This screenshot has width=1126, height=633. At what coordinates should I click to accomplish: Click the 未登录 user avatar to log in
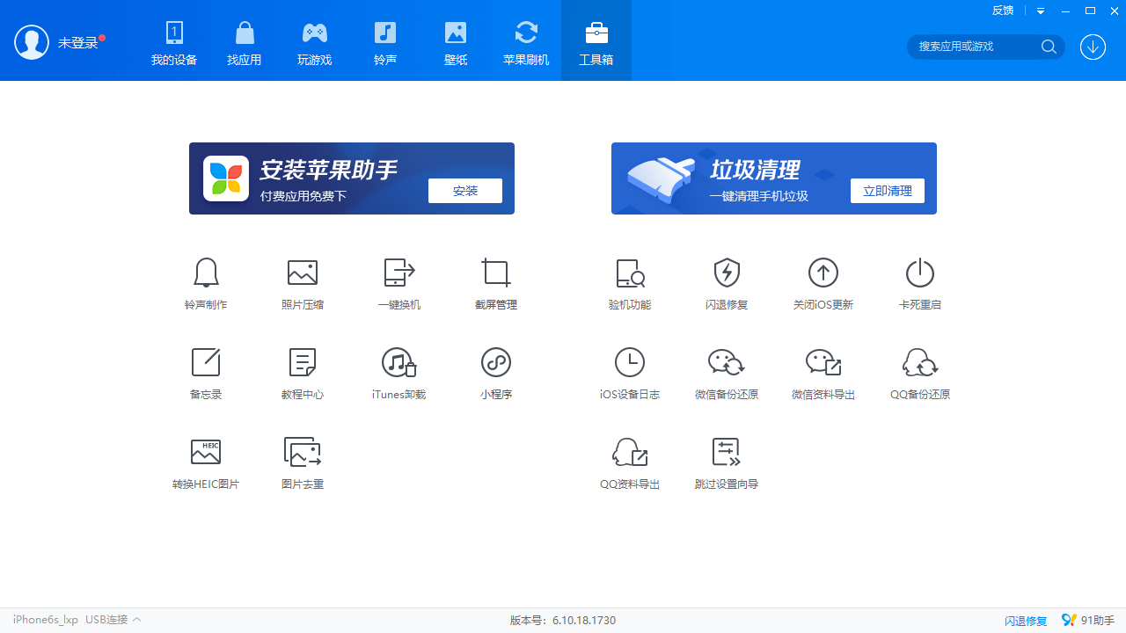click(x=32, y=42)
